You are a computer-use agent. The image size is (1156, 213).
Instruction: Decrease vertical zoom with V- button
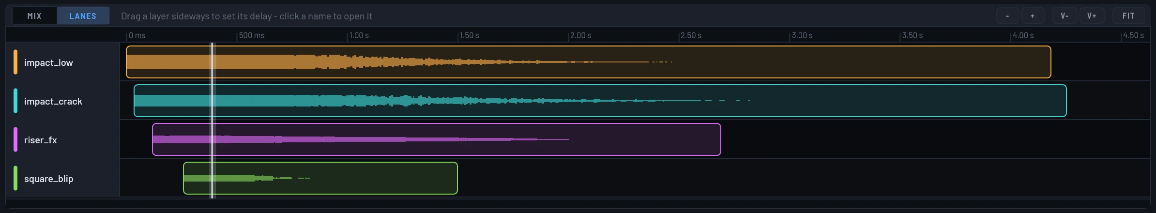coord(1065,16)
